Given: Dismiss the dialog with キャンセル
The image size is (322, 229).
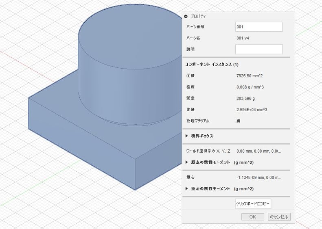Looking at the screenshot, I should [279, 217].
